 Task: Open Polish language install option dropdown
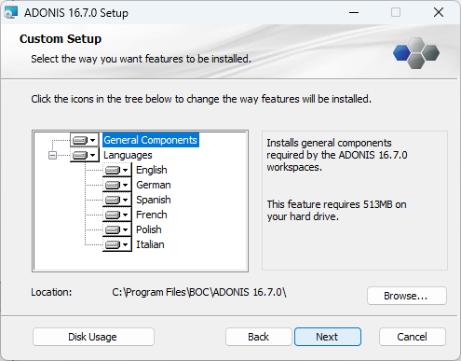coord(116,229)
